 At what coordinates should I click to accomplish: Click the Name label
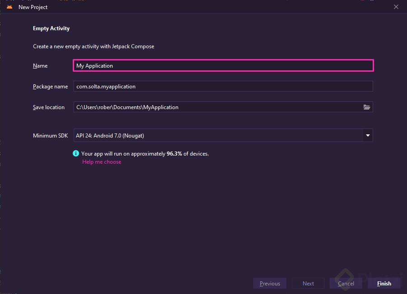[40, 66]
